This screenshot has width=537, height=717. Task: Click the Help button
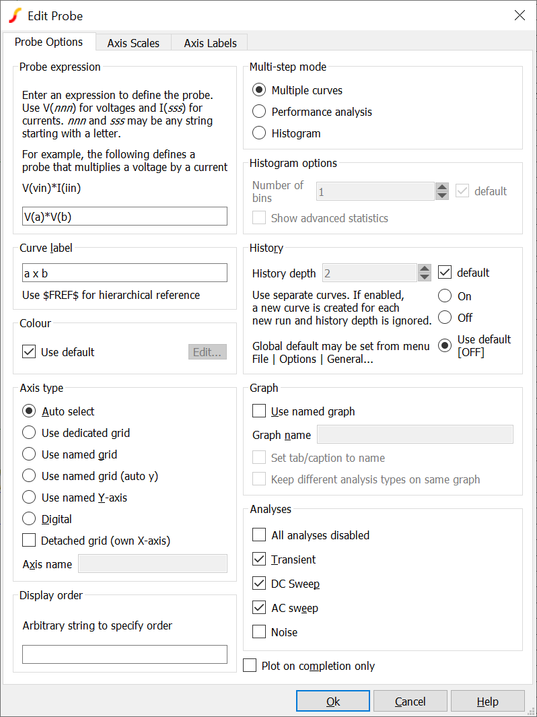[487, 702]
